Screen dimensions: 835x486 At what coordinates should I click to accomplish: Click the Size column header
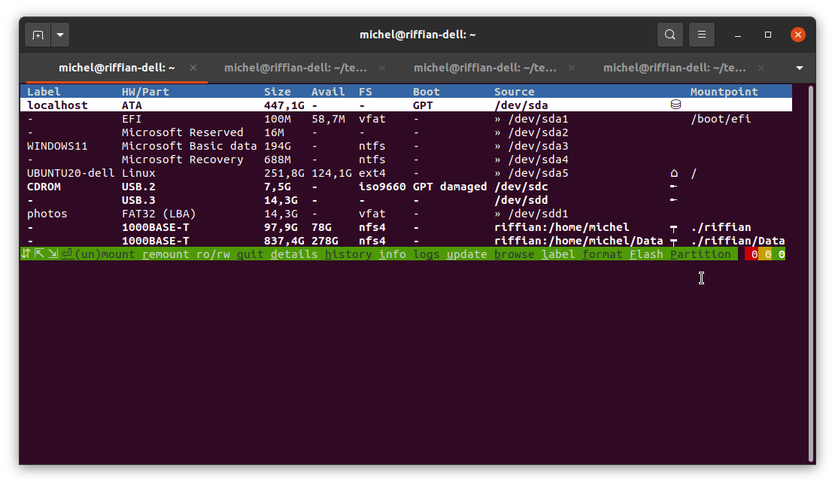click(278, 92)
